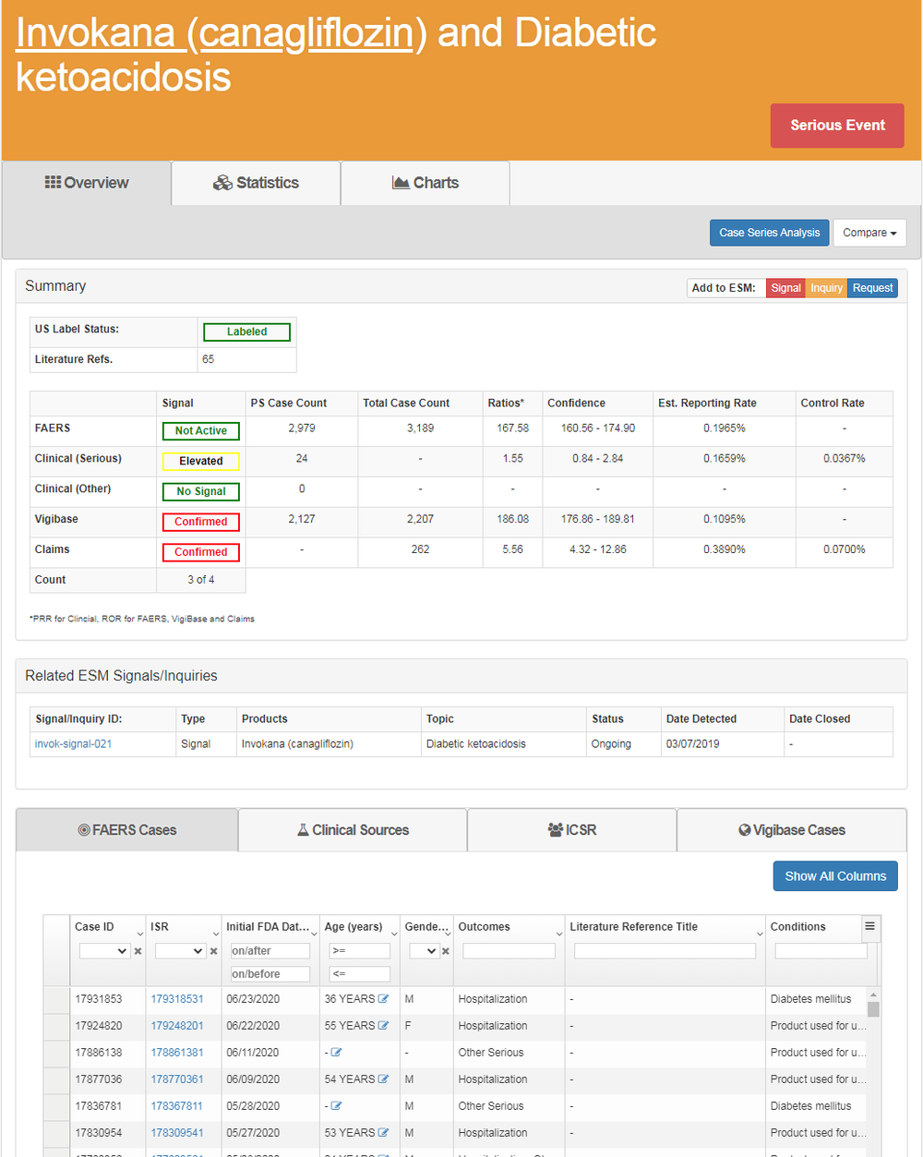Edit age for the 36 YEARS row

pyautogui.click(x=383, y=999)
